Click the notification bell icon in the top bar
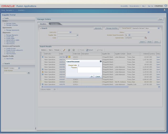This screenshot has width=168, height=134. click(165, 10)
